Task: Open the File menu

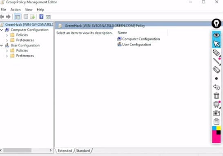Action: 3,9
